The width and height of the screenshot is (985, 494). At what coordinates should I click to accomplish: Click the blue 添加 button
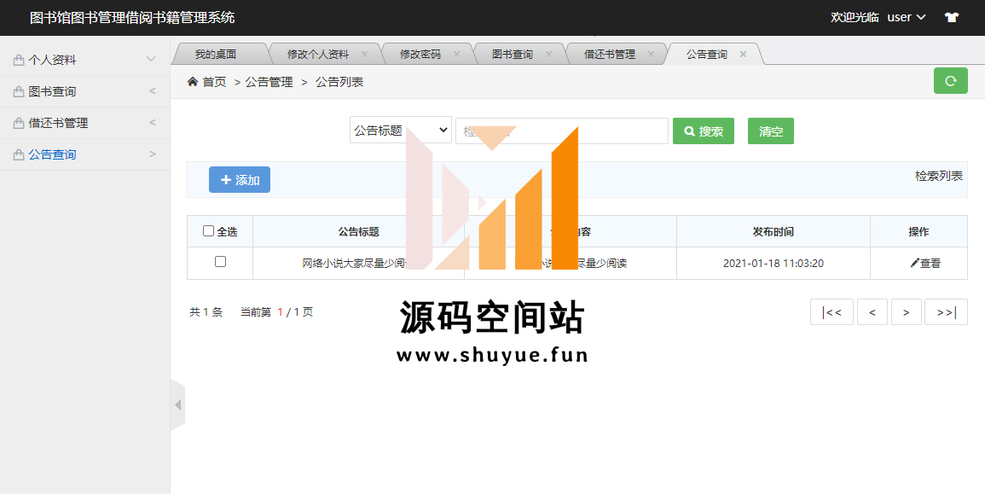coord(240,180)
